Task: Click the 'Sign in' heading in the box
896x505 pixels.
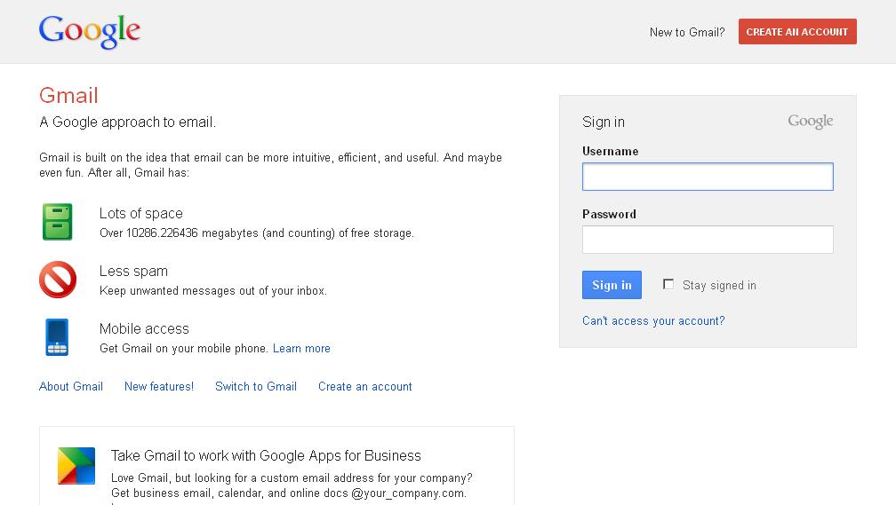Action: click(604, 122)
